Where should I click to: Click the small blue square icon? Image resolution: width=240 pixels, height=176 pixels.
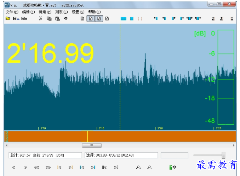tap(132, 18)
